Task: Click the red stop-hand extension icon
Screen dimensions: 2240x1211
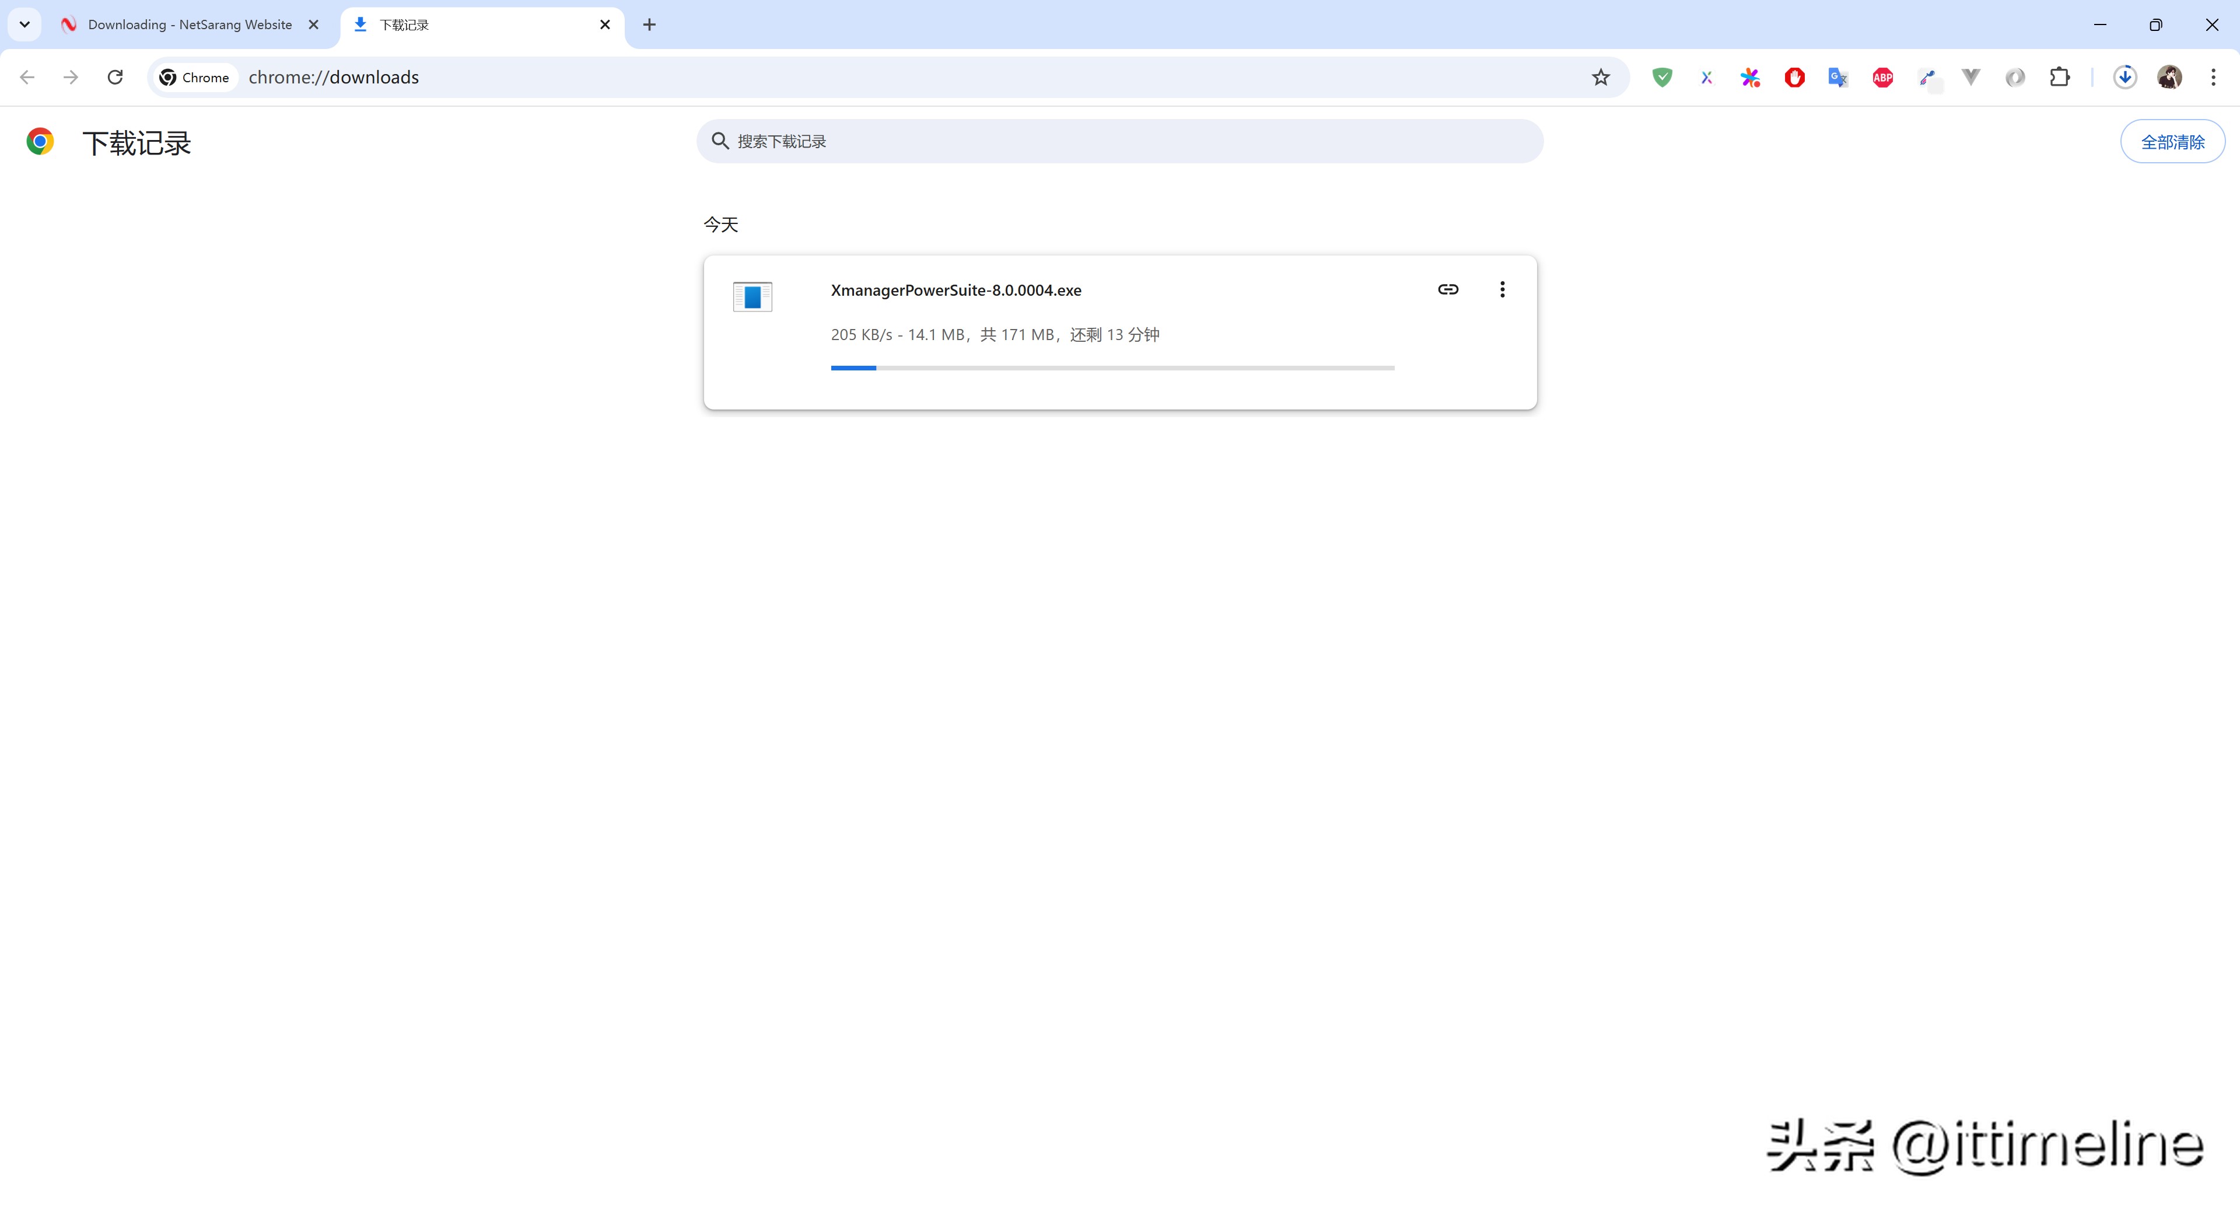Action: 1794,78
